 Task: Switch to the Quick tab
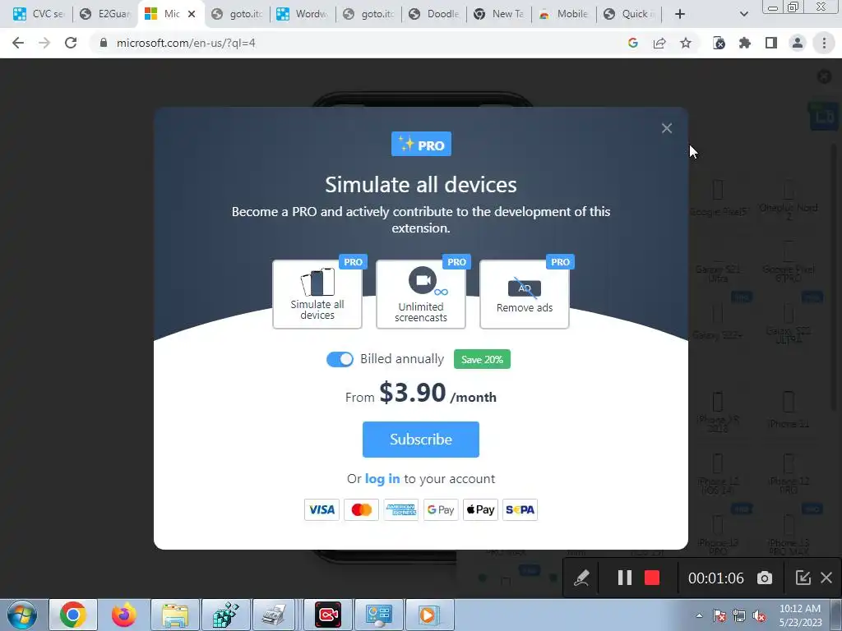pos(630,14)
